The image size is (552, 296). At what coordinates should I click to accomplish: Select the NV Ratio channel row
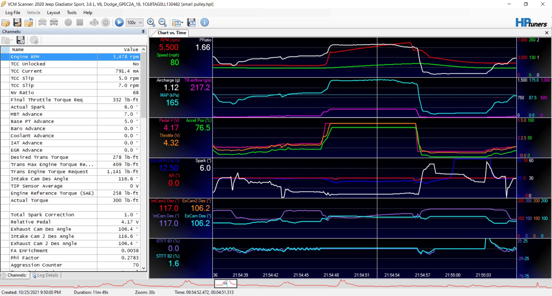pos(71,93)
